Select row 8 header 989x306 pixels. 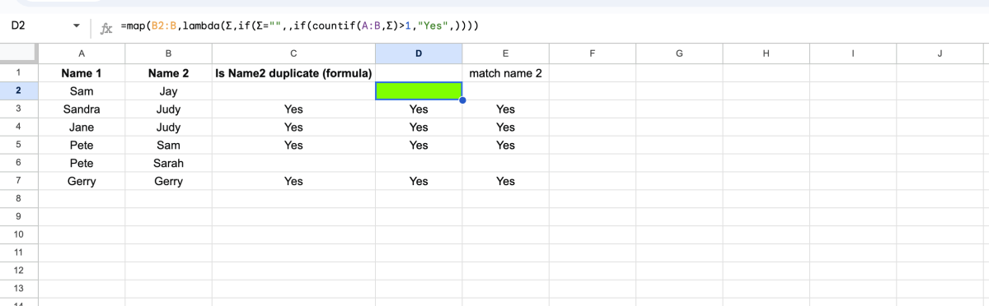[18, 199]
